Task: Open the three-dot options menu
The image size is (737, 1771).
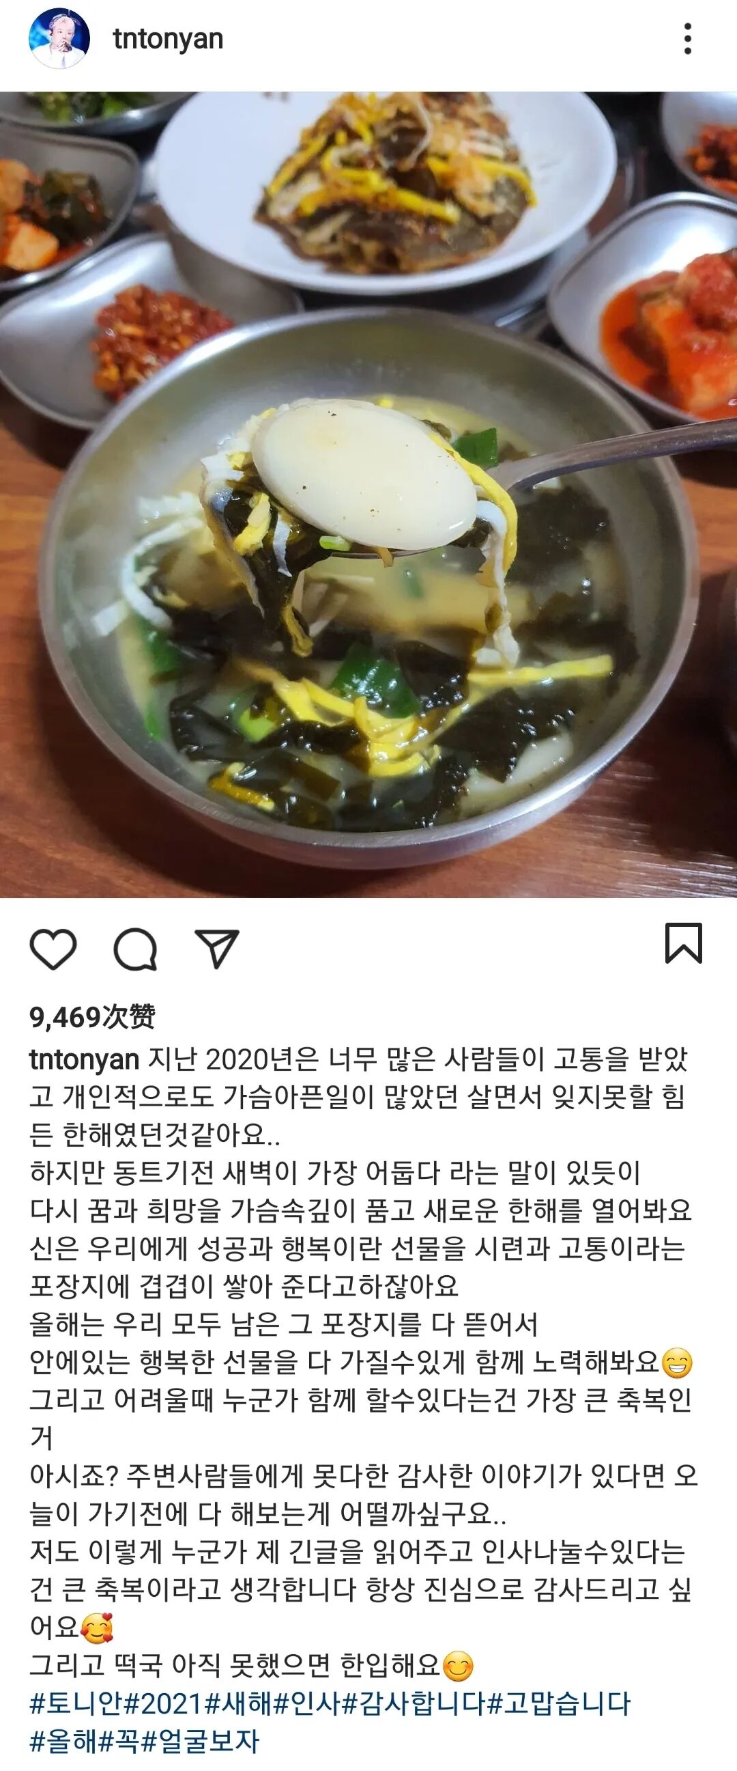Action: pos(688,38)
